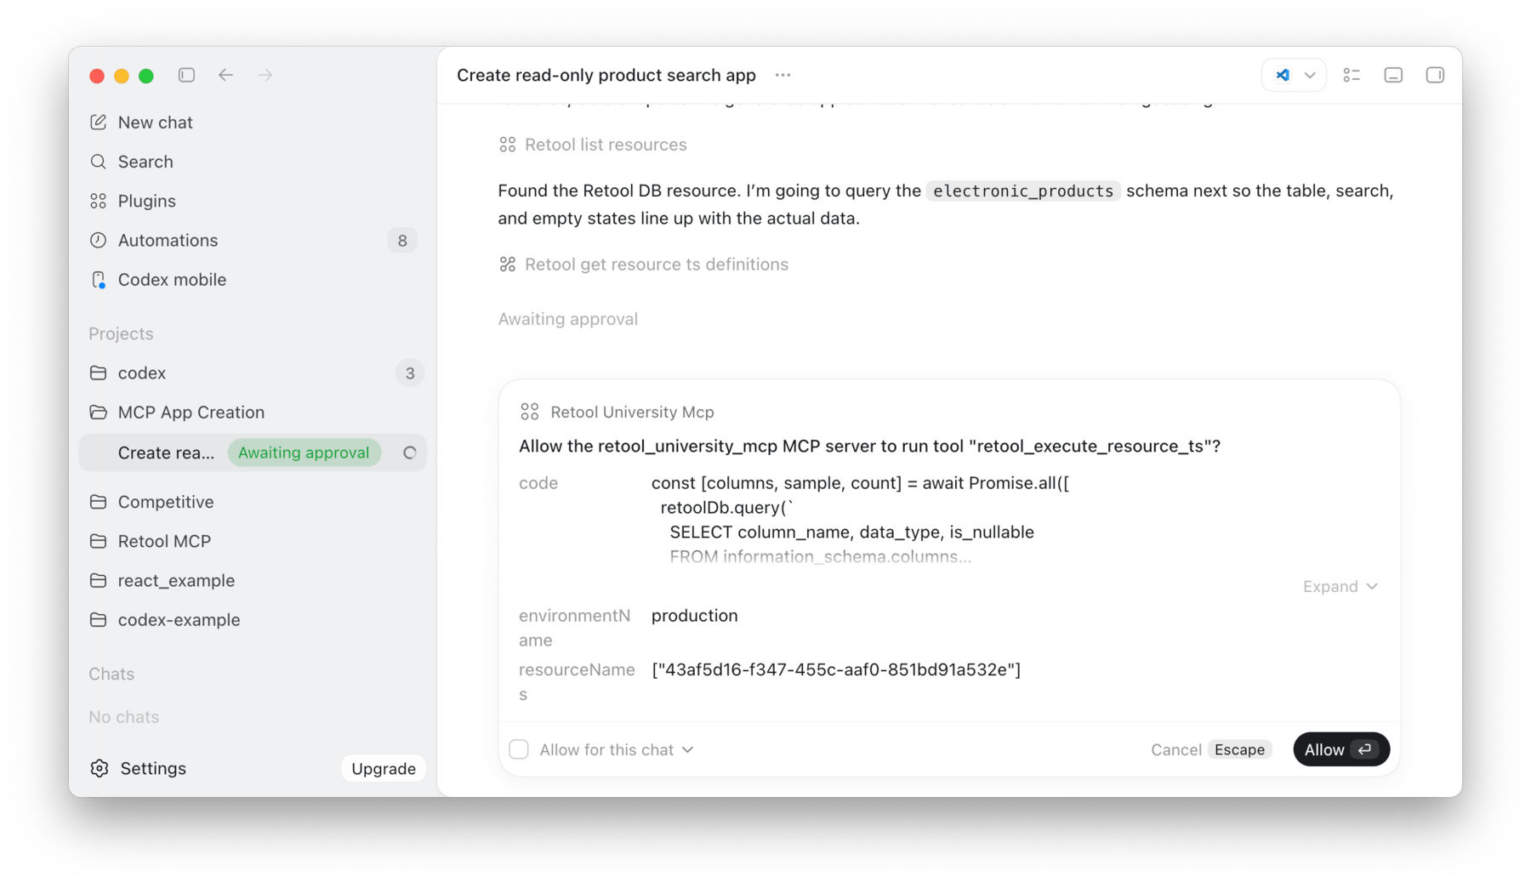The image size is (1531, 888).
Task: Click the Retool University Mcp label
Action: 632,412
